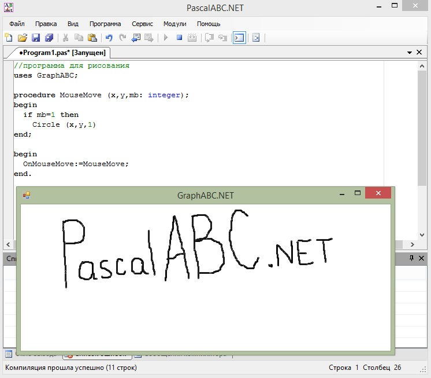
Task: Click the 'if mb=1 then' code line
Action: [x=51, y=115]
